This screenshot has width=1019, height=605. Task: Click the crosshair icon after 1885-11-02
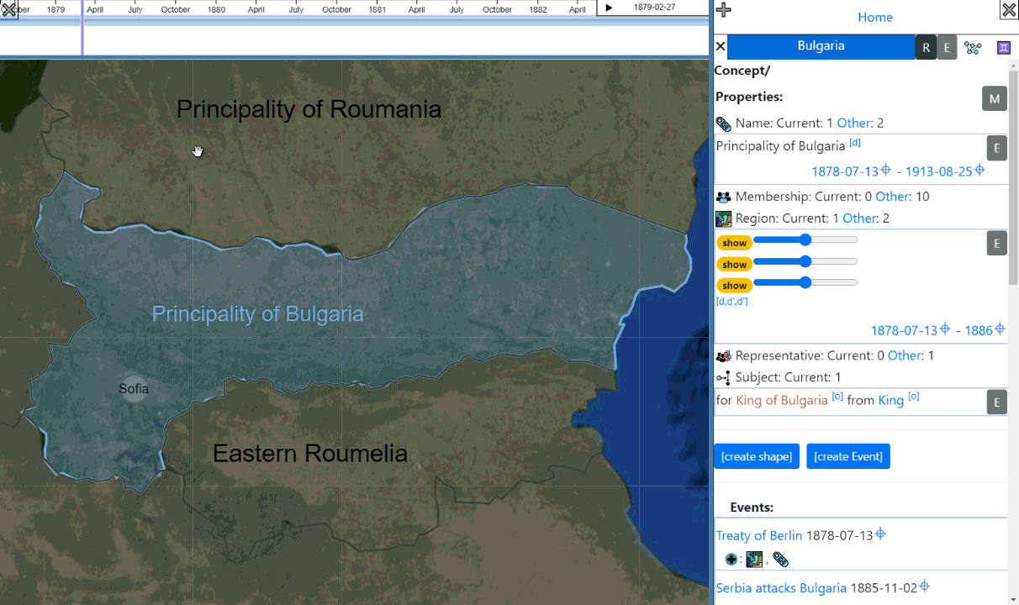coord(924,587)
